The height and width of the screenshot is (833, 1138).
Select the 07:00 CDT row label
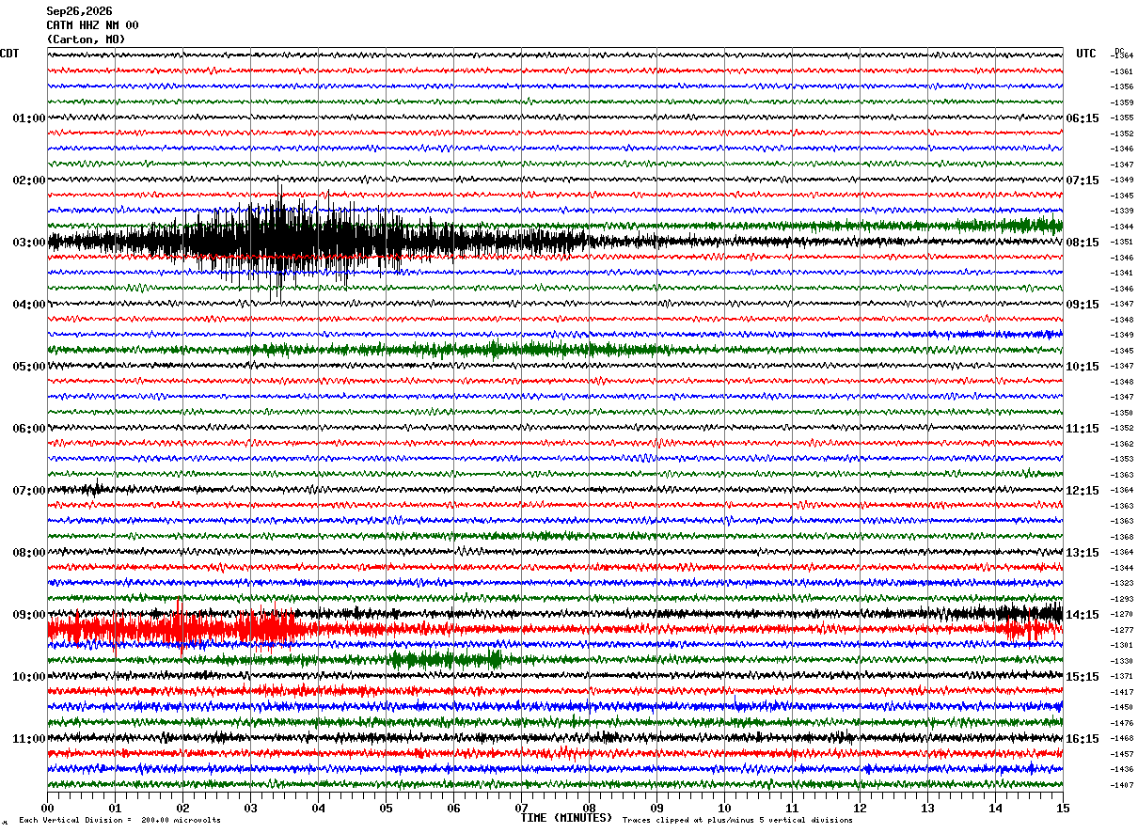point(29,491)
